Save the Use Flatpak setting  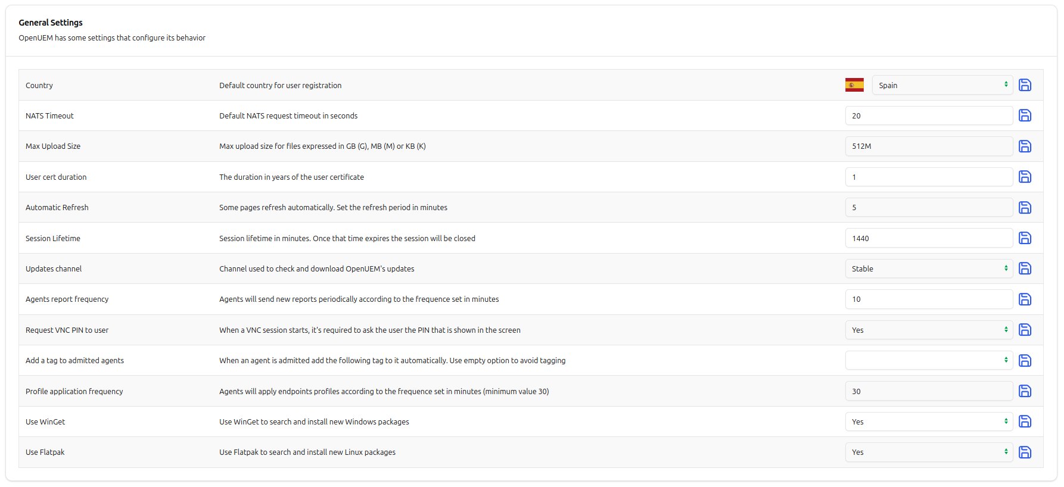(1025, 452)
